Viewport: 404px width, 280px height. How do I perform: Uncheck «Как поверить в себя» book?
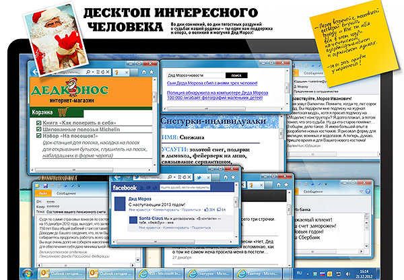click(x=39, y=123)
